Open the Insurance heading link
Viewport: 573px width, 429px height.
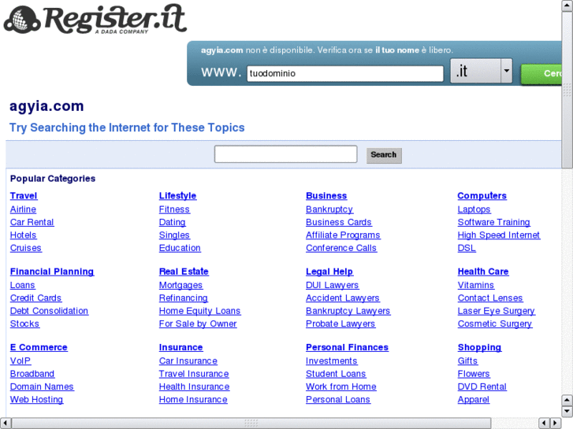(181, 347)
